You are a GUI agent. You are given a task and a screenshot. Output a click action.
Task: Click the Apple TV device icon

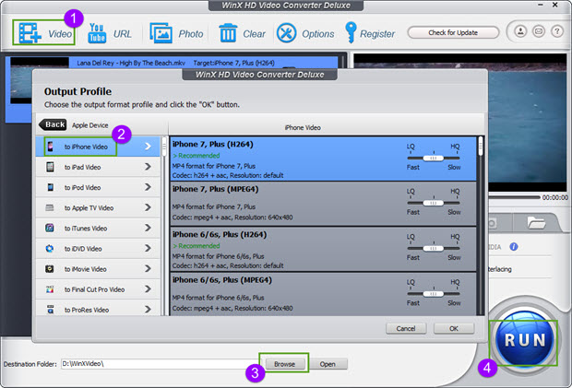click(50, 207)
